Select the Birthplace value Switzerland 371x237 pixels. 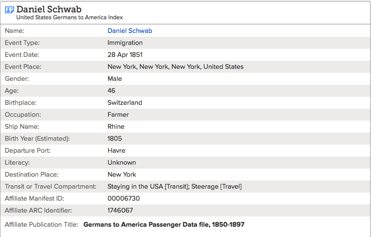[x=125, y=103]
